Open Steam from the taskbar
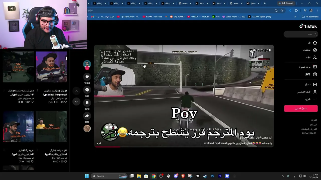321x180 pixels. (x=205, y=176)
